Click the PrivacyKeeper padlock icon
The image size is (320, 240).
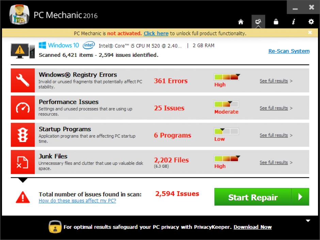[x=55, y=227]
